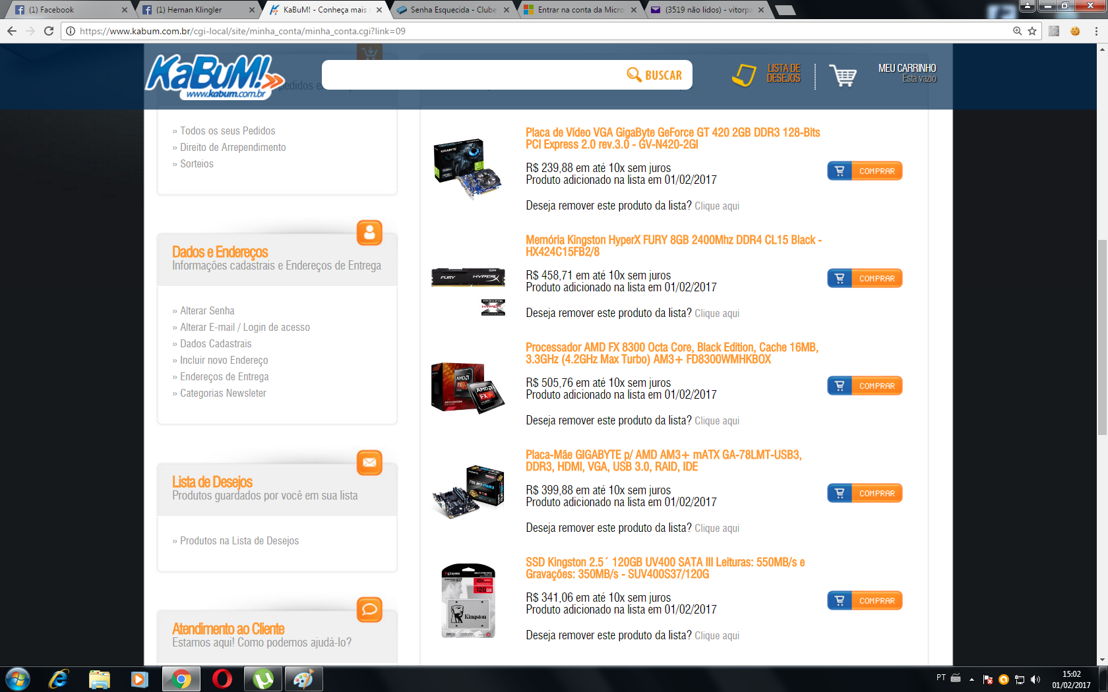Click the GeForce GT 420 product image
1108x692 pixels.
pyautogui.click(x=468, y=169)
